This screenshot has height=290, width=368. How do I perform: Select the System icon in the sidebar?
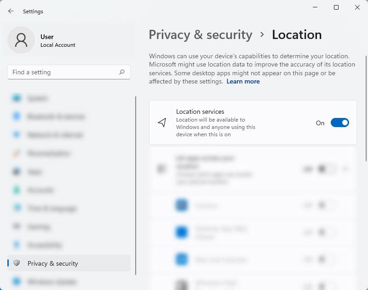point(17,98)
